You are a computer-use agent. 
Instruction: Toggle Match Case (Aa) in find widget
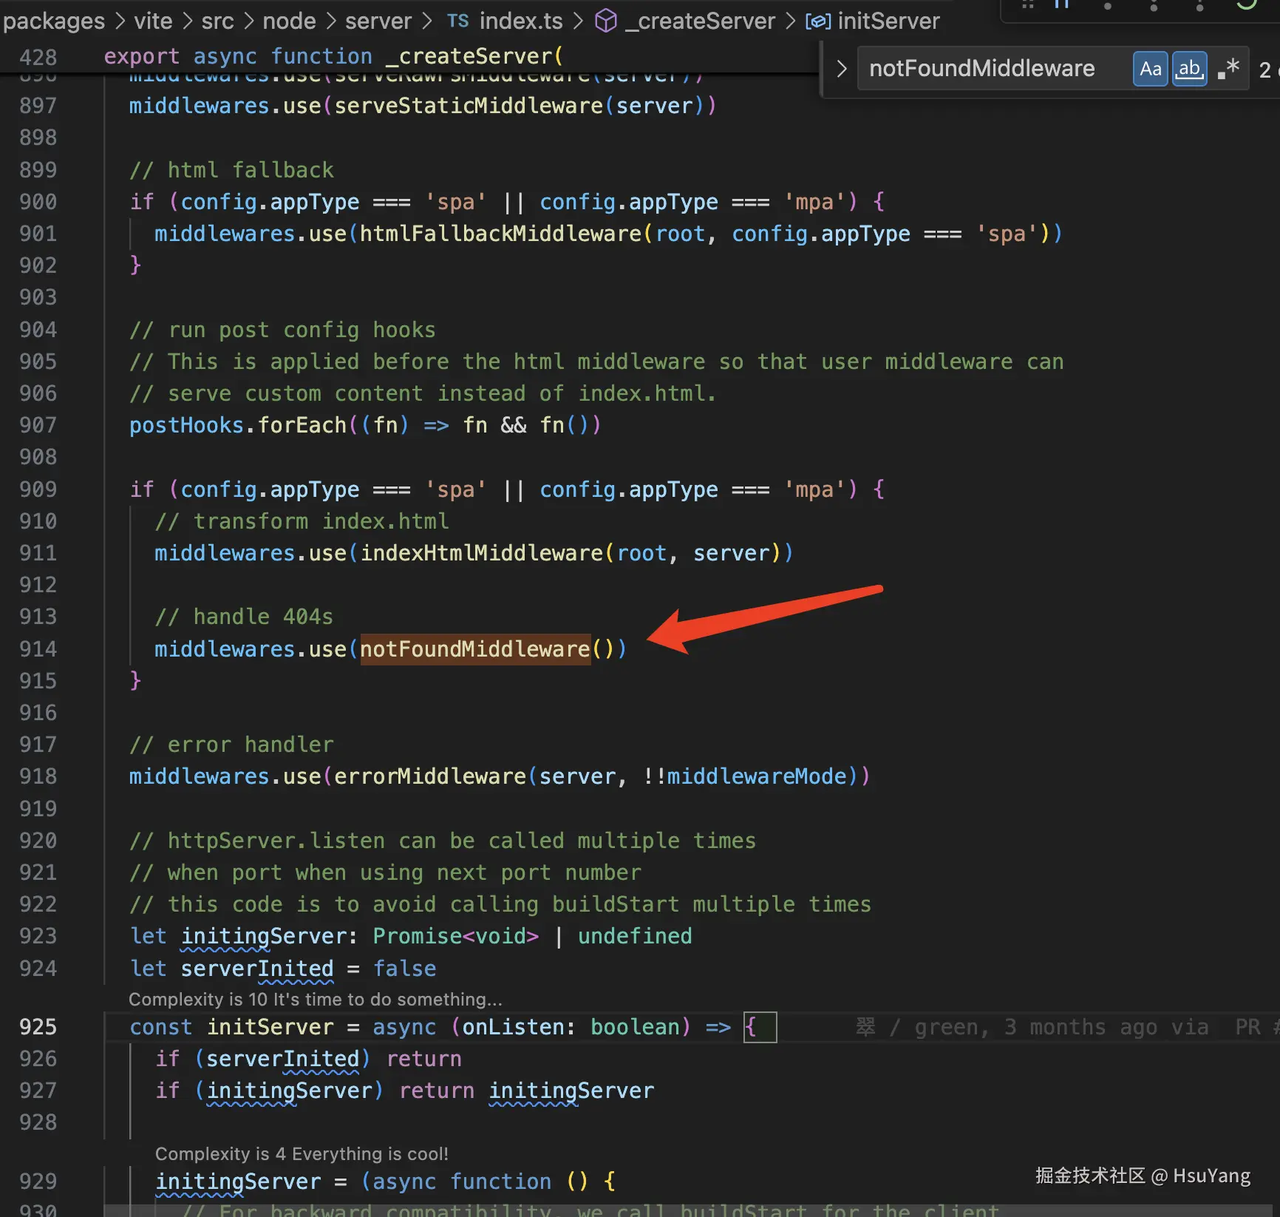pos(1150,69)
